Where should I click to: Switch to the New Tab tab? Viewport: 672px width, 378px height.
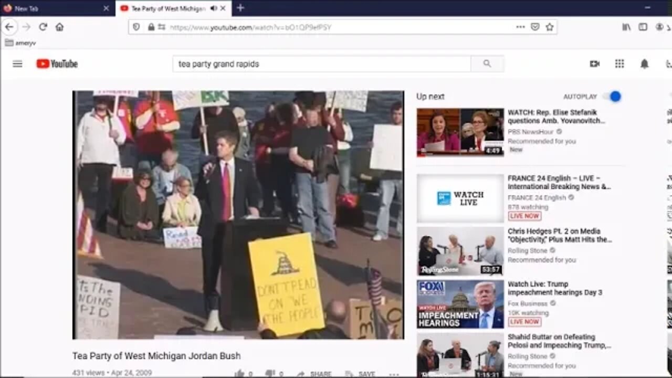(57, 8)
